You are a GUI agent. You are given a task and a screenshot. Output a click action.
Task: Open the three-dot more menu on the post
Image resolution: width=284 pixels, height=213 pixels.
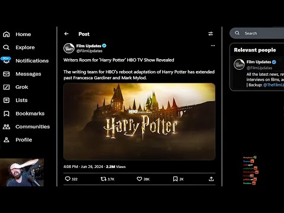pyautogui.click(x=213, y=46)
